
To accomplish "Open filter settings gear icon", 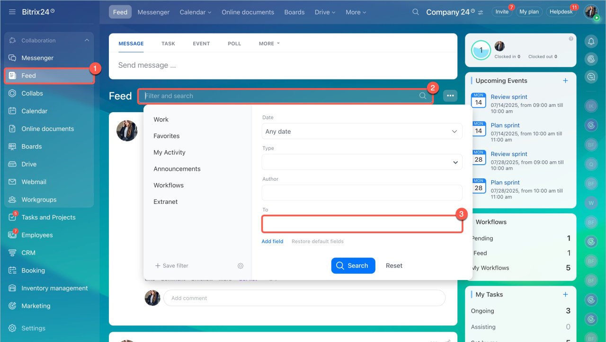I will [x=241, y=266].
